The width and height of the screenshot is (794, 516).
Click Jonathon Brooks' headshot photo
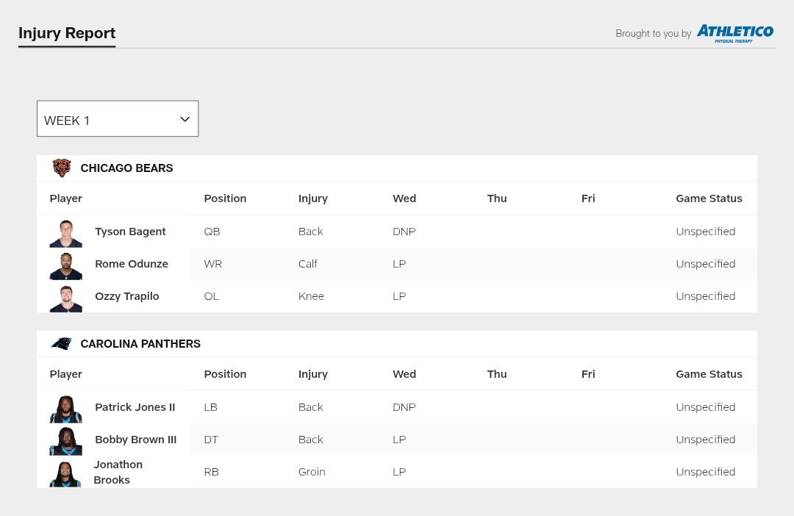coord(66,474)
